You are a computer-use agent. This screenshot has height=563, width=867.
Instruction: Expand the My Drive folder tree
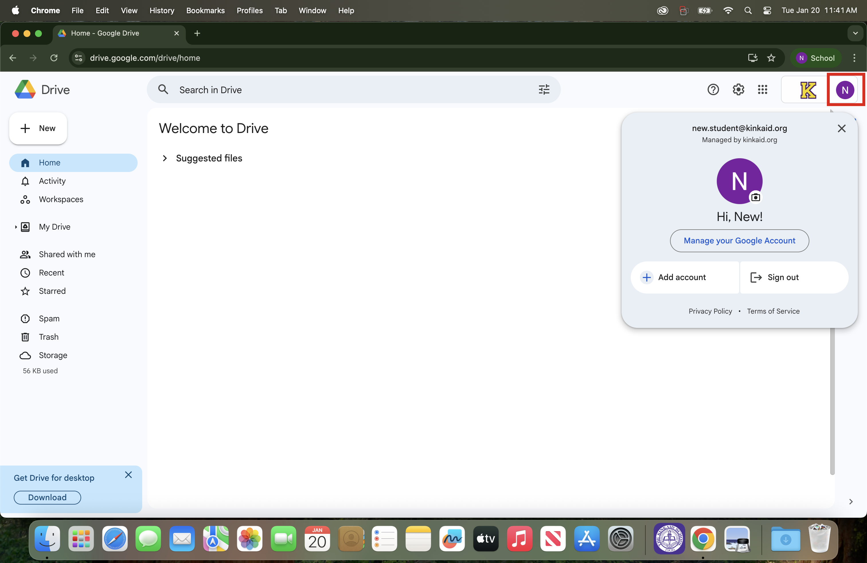coord(16,227)
